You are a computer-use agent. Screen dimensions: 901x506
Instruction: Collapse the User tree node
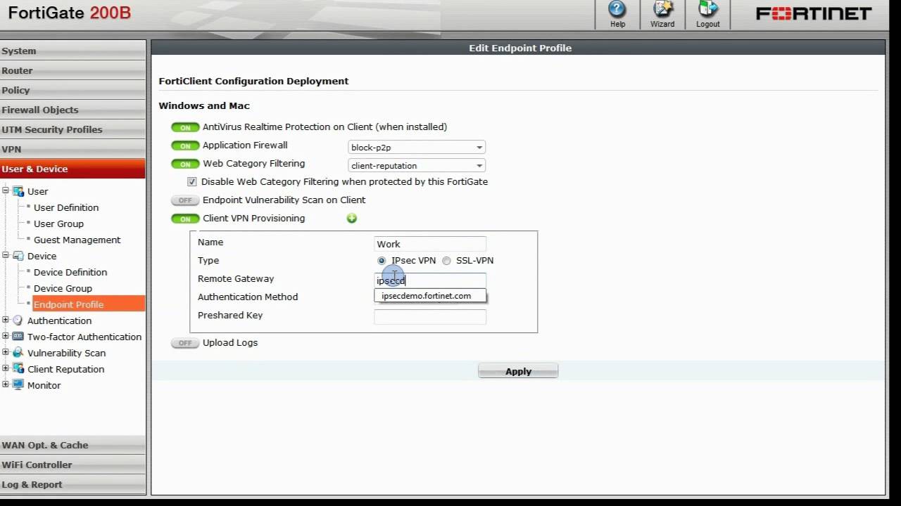coord(6,190)
